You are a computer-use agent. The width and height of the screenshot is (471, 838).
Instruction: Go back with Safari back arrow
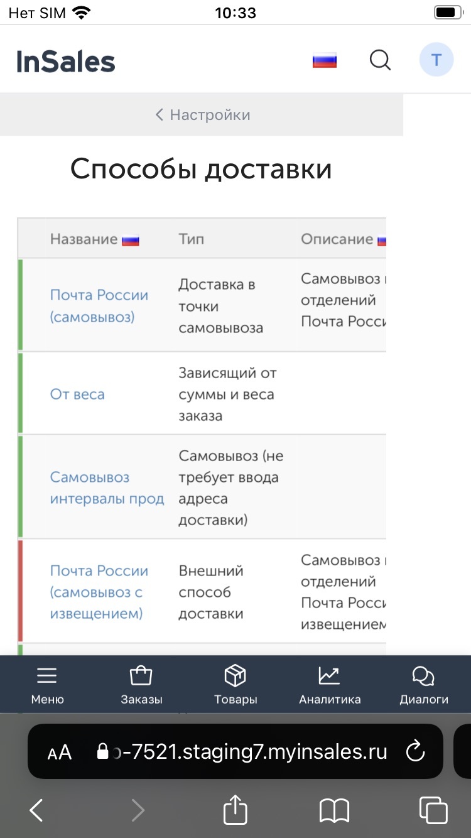click(36, 810)
